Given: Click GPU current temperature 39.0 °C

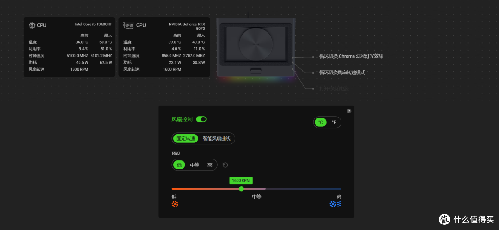Looking at the screenshot, I should click(x=174, y=42).
